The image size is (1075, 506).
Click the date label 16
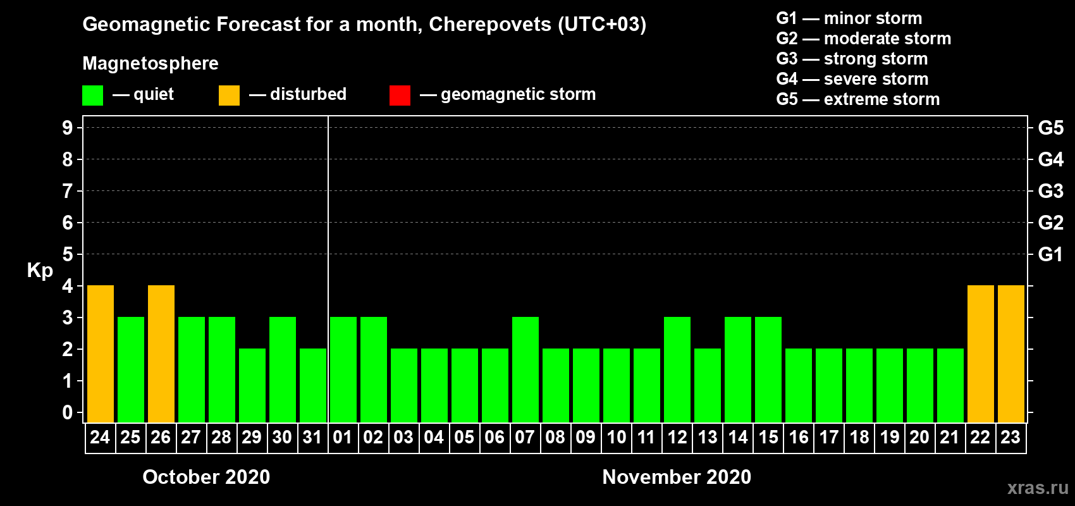(x=799, y=438)
